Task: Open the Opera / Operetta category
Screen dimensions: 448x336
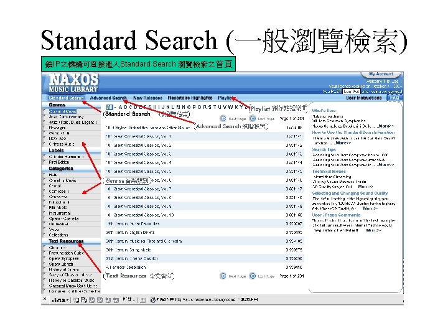Action: pyautogui.click(x=63, y=218)
